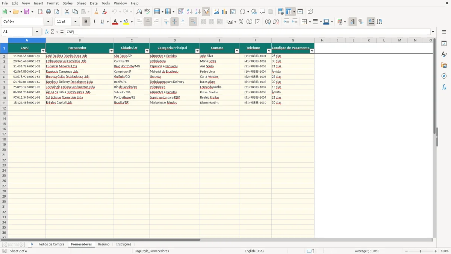Export directly as PDF
The height and width of the screenshot is (254, 451).
pyautogui.click(x=40, y=12)
